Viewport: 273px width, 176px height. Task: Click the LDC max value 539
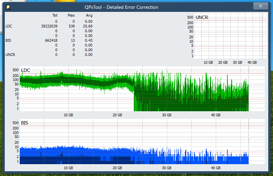pyautogui.click(x=71, y=26)
